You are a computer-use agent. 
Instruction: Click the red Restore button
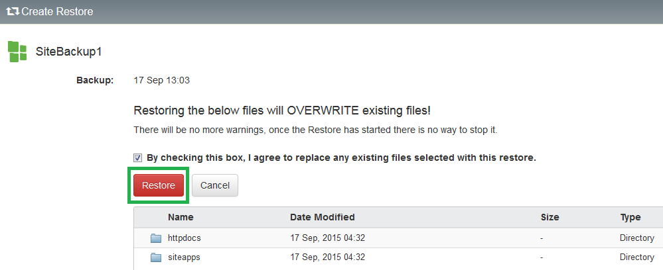coord(159,185)
